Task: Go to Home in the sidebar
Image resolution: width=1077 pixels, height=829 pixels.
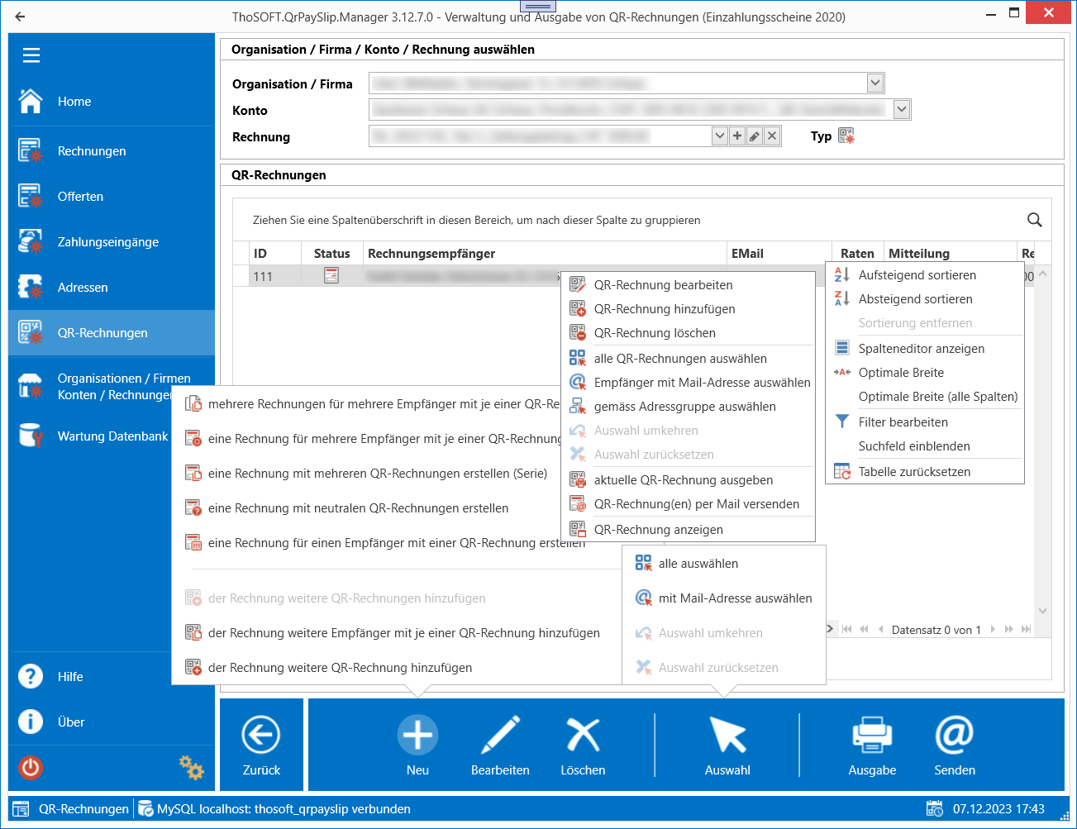Action: coord(112,102)
